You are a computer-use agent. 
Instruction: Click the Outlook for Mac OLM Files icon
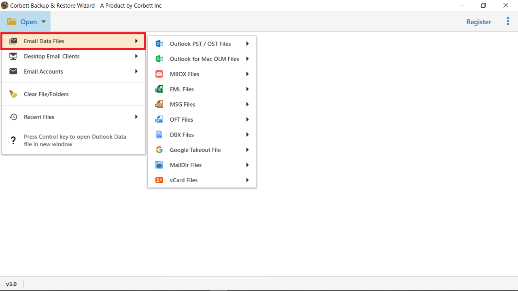159,59
